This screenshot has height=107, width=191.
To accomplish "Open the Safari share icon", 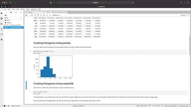I will [181, 3].
